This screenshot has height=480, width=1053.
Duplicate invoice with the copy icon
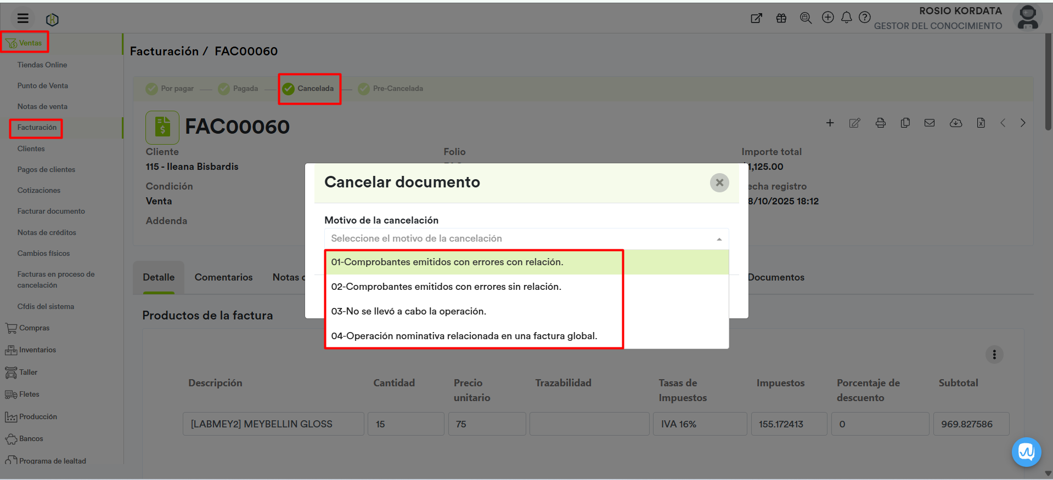click(x=905, y=123)
